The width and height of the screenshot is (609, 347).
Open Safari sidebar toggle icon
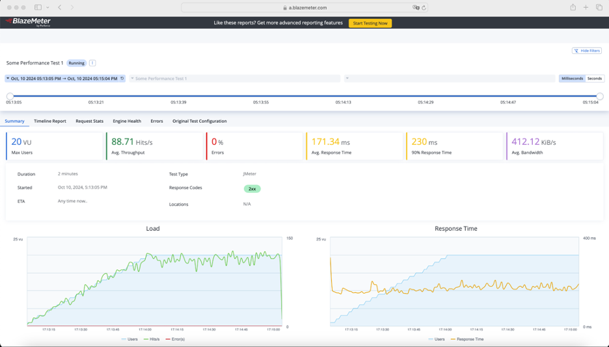coord(38,7)
